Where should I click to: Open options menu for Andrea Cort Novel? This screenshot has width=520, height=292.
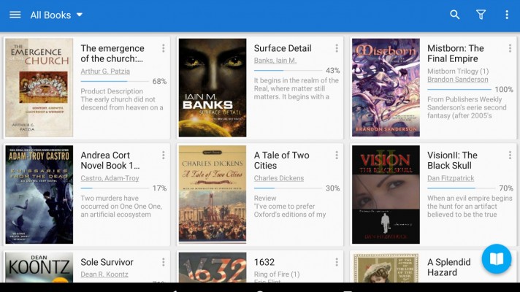163,155
